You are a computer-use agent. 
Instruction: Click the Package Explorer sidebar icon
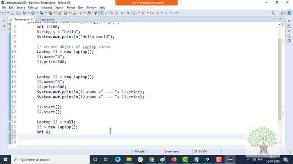click(x=4, y=26)
